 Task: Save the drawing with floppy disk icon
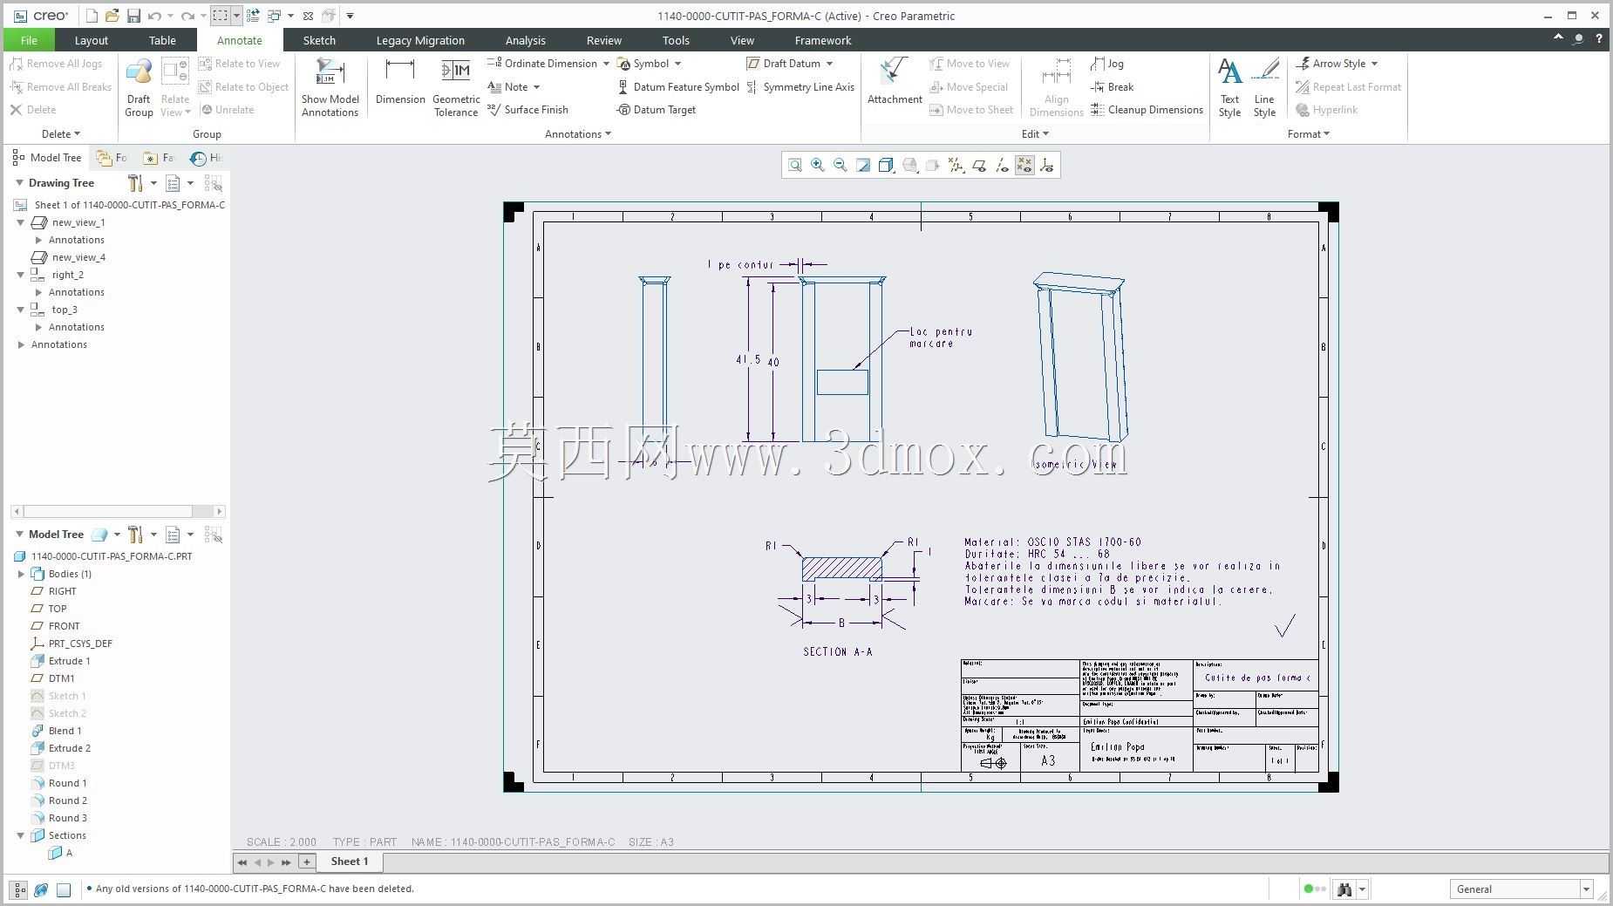coord(133,16)
